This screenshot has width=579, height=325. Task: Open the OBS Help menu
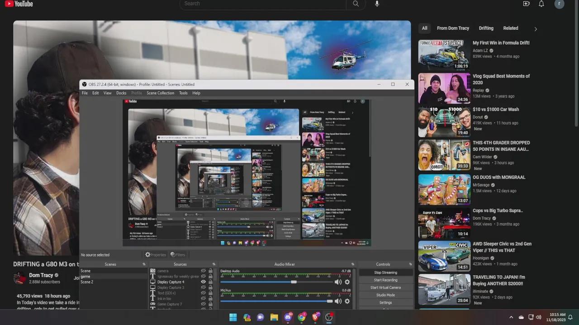pyautogui.click(x=196, y=93)
